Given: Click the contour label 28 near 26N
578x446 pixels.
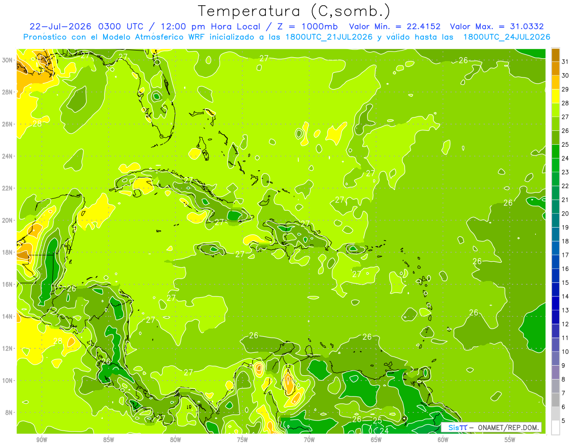Looking at the screenshot, I should click(37, 124).
